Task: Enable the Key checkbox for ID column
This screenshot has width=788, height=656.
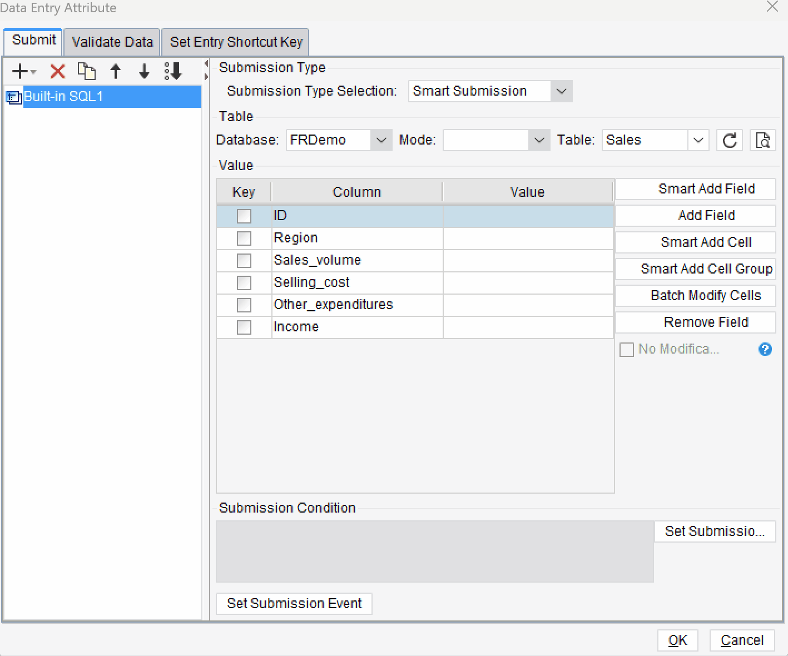Action: coord(244,216)
